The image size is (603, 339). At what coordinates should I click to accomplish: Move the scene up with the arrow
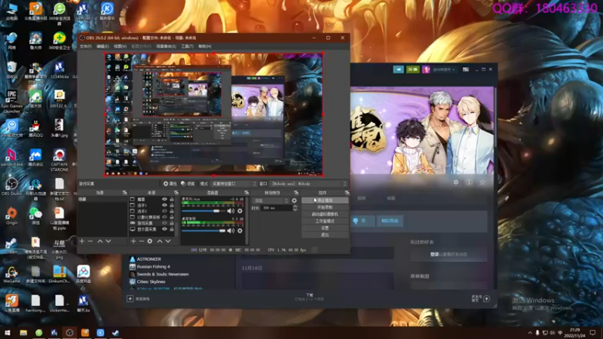99,241
